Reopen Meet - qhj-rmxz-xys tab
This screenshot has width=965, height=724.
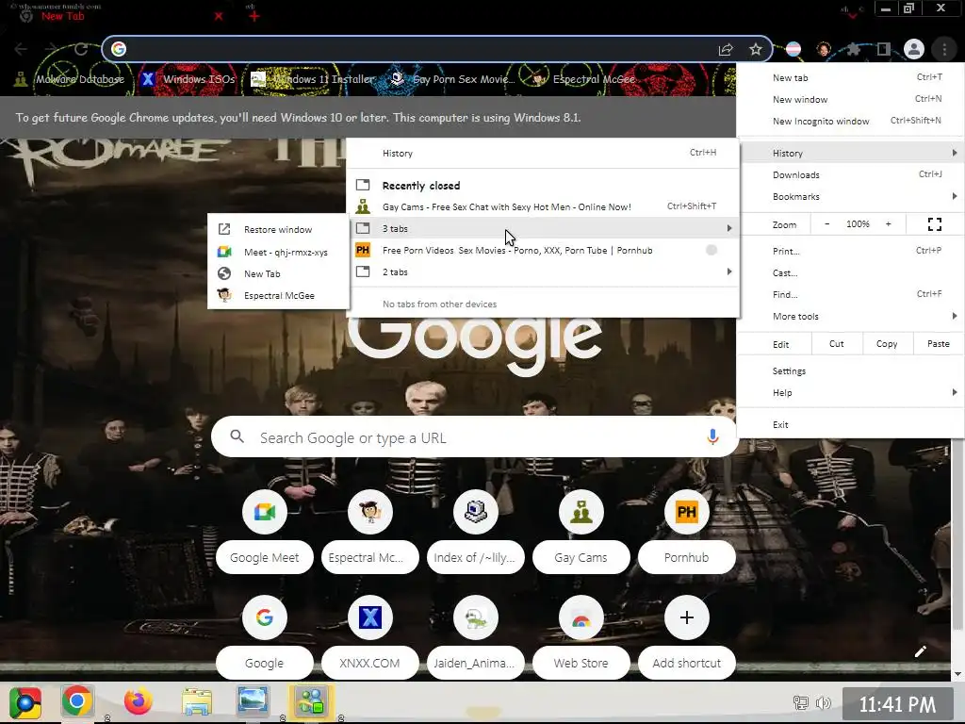coord(278,253)
